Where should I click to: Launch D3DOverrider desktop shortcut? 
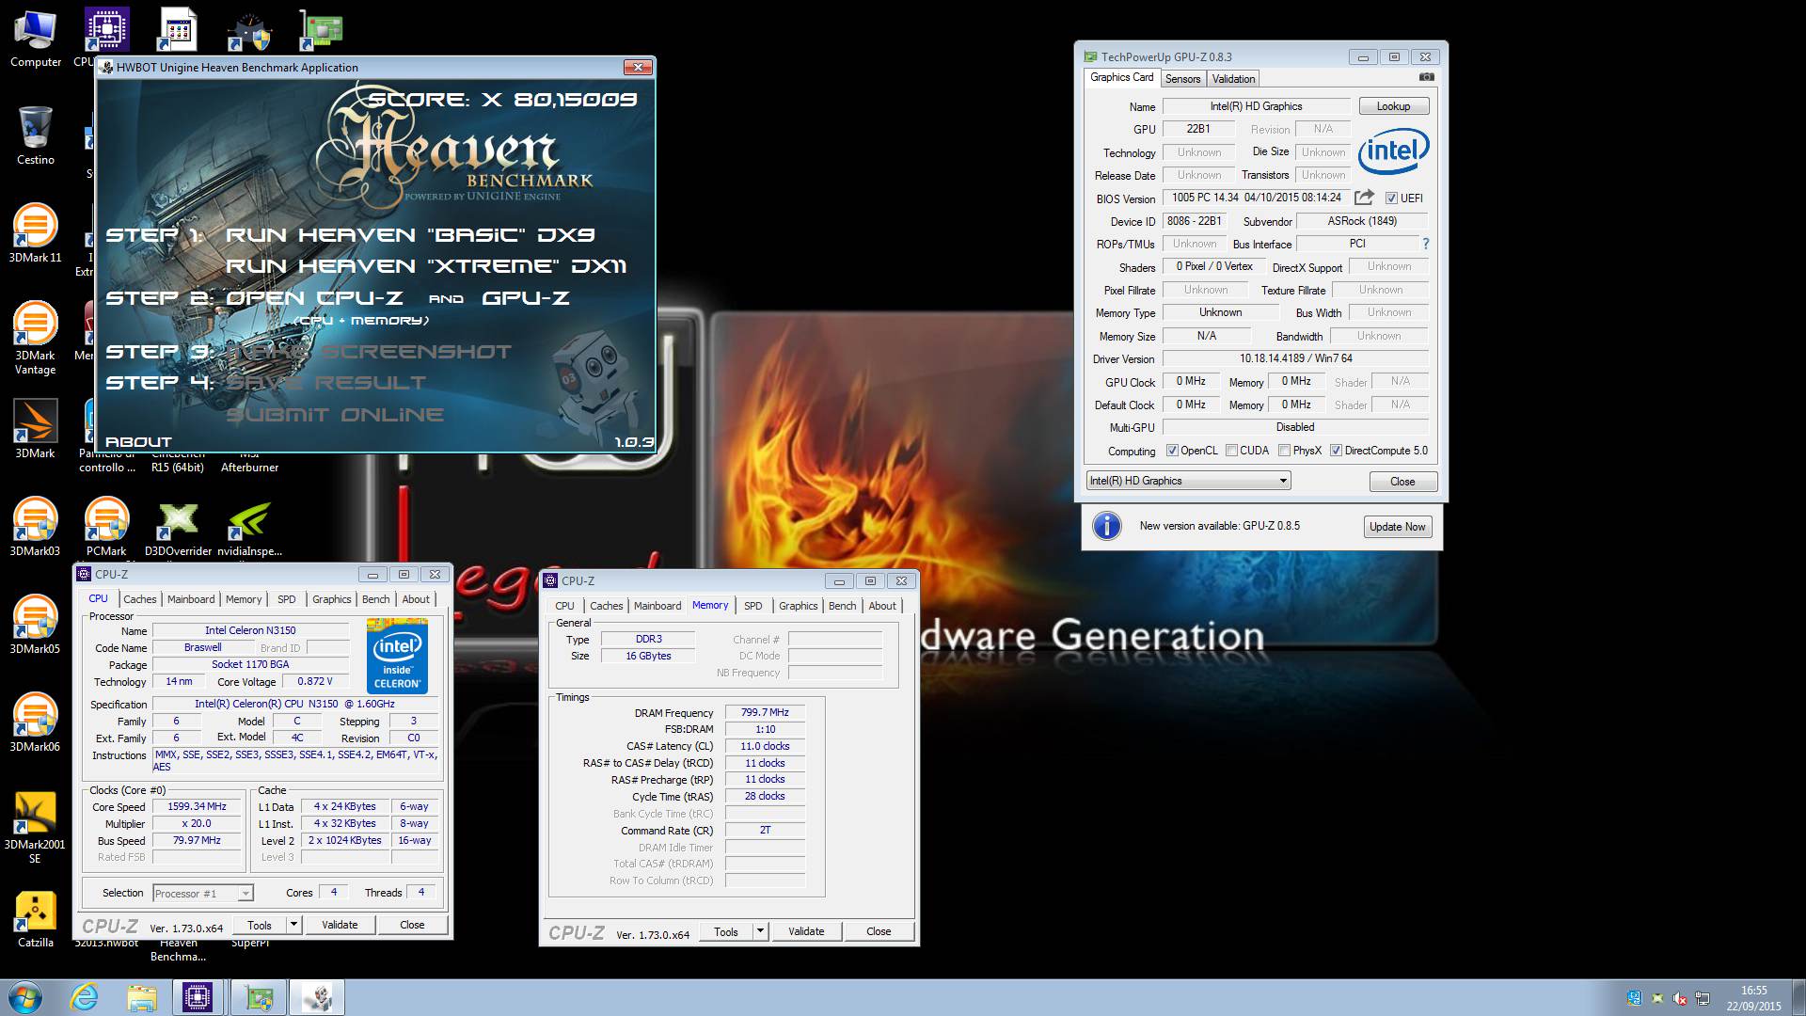point(178,527)
